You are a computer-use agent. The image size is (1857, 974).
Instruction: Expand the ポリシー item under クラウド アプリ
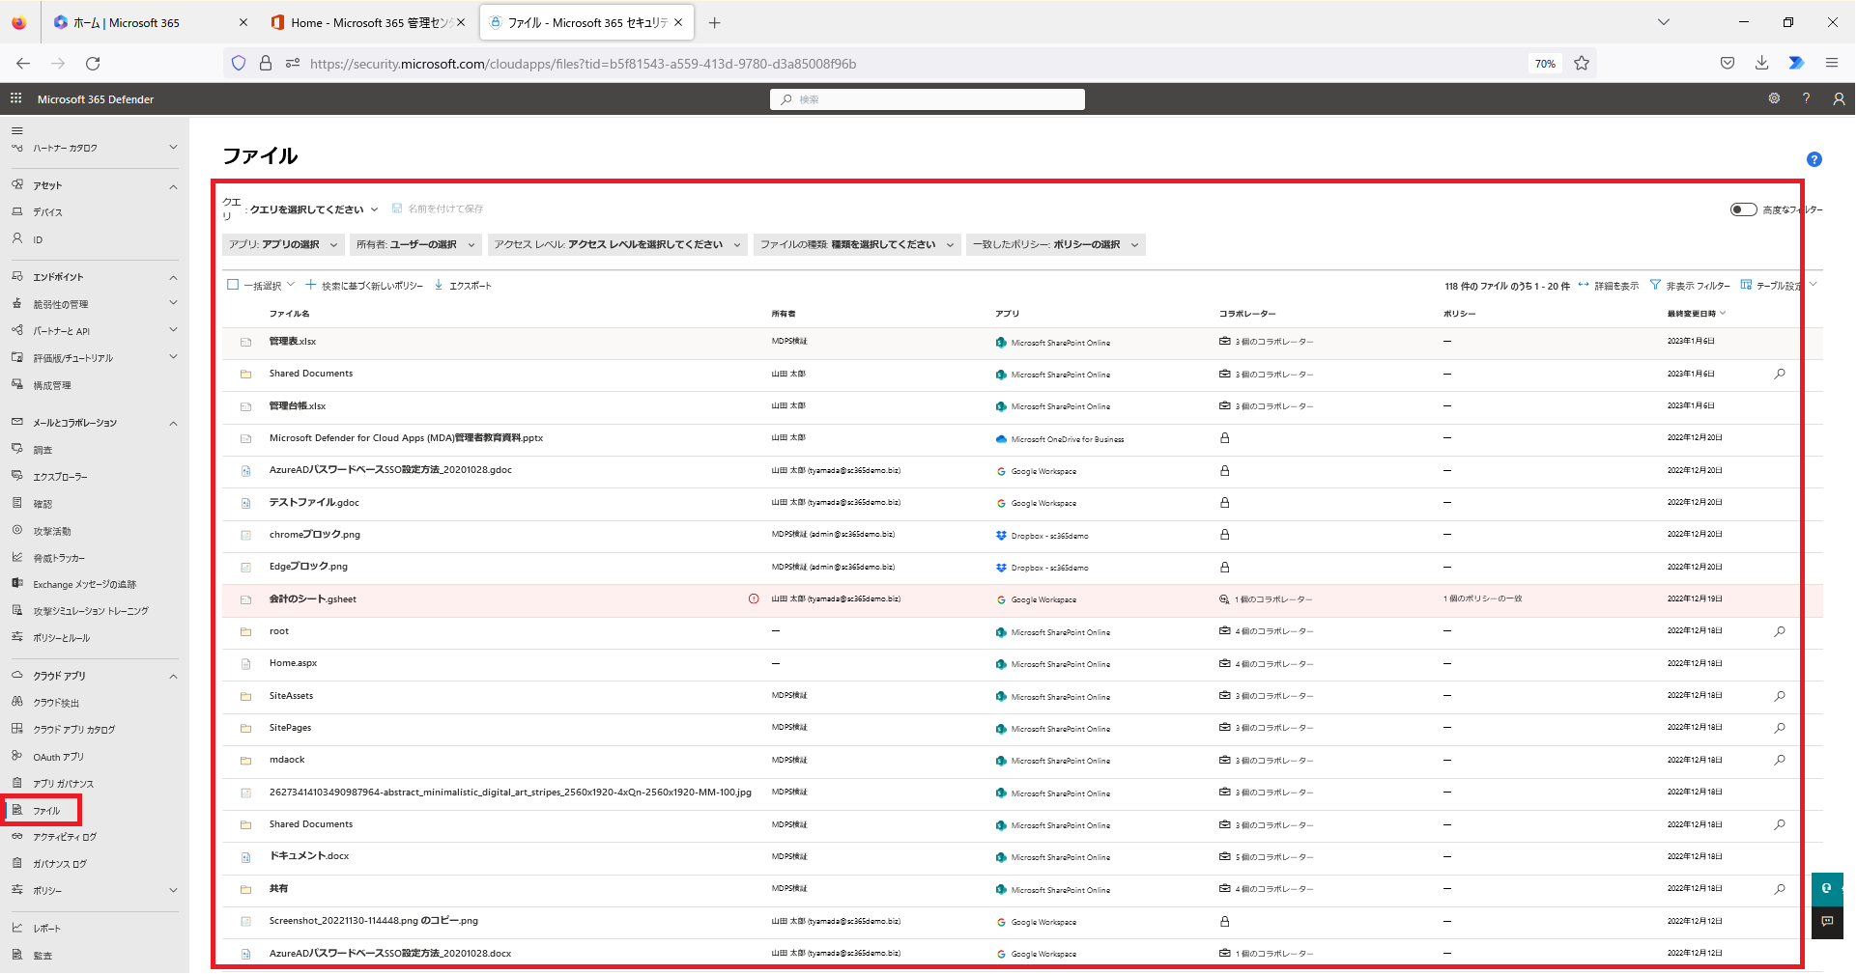[173, 890]
